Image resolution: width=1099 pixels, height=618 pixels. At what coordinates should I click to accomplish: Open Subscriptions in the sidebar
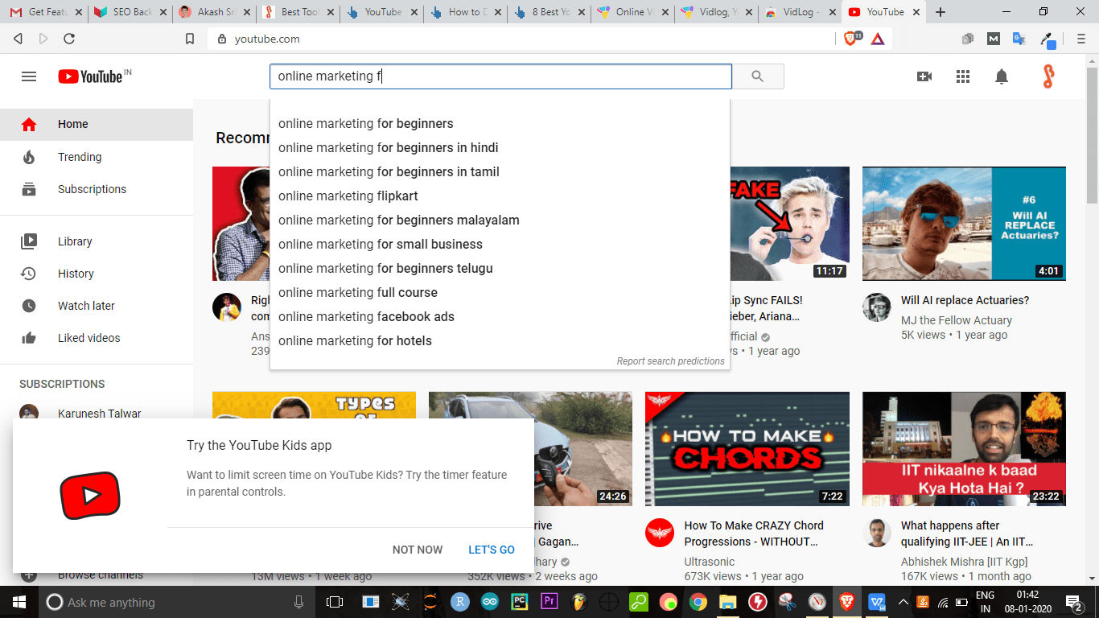tap(97, 189)
